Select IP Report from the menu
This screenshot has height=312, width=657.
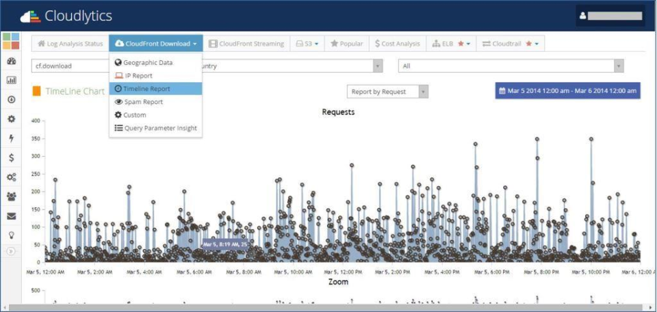tap(156, 76)
